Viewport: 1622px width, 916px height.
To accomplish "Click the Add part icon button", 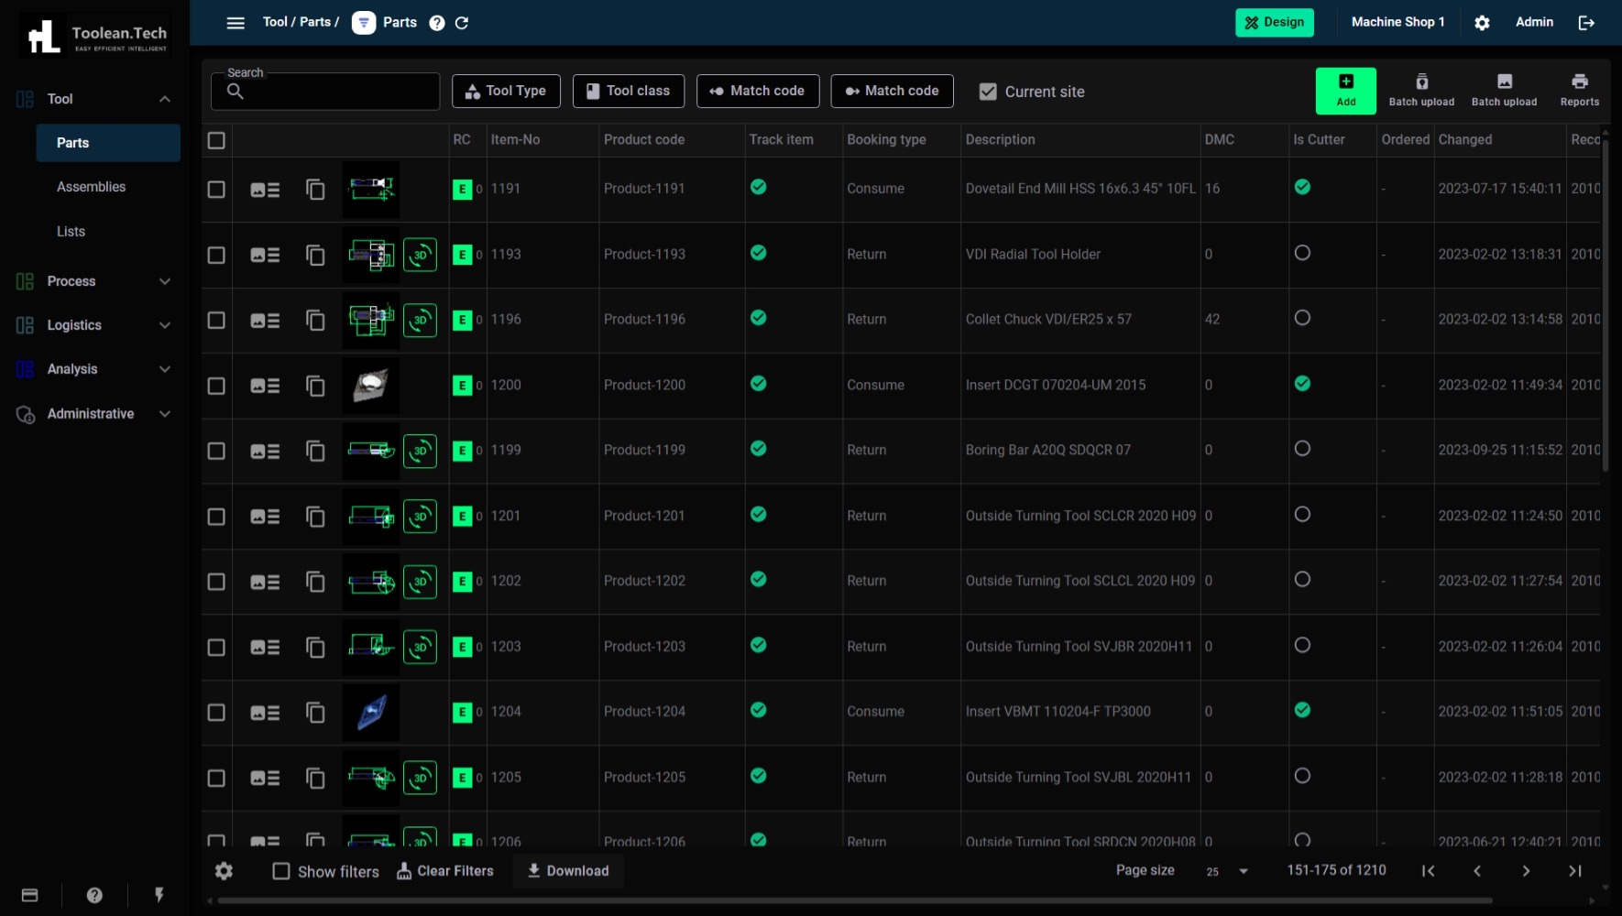I will [x=1345, y=91].
